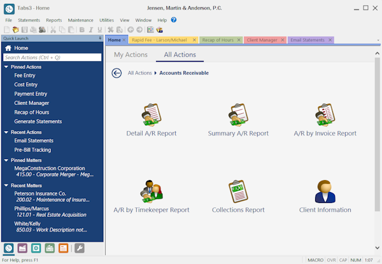
Task: Click the Paste toolbar icon
Action: 71,30
